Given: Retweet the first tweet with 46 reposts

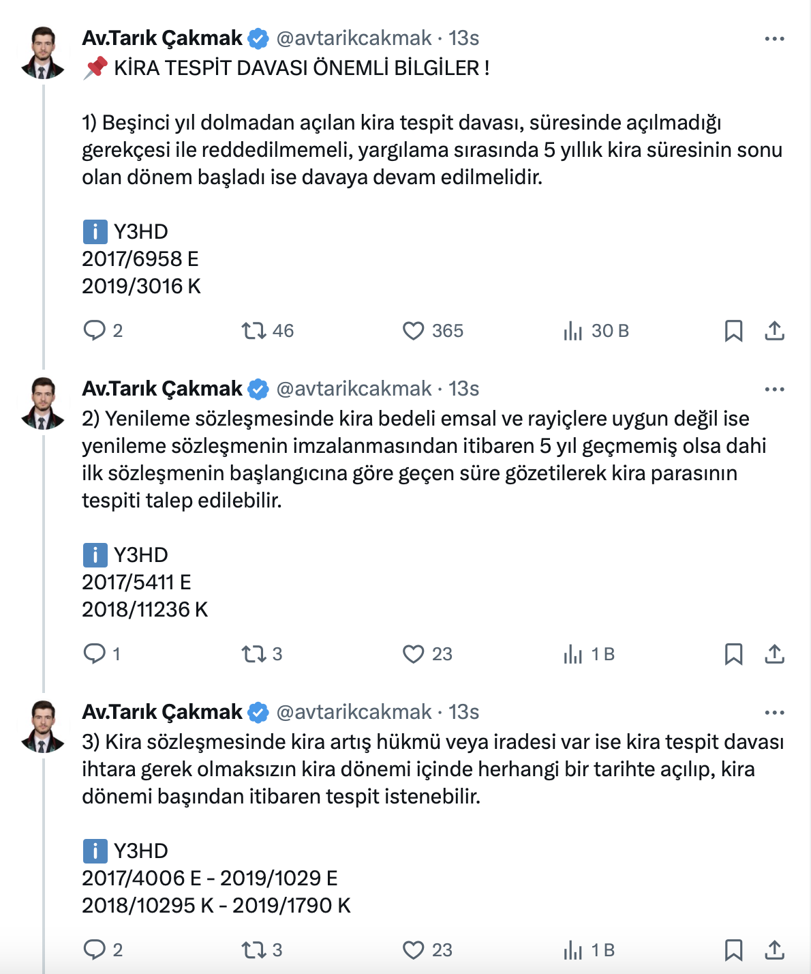Looking at the screenshot, I should click(x=254, y=331).
